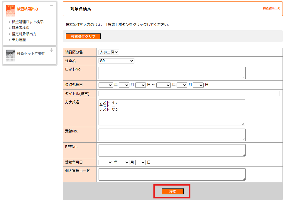This screenshot has width=284, height=202.
Task: Open the 納品区分名 dropdown showing 人事二課
Action: click(109, 52)
